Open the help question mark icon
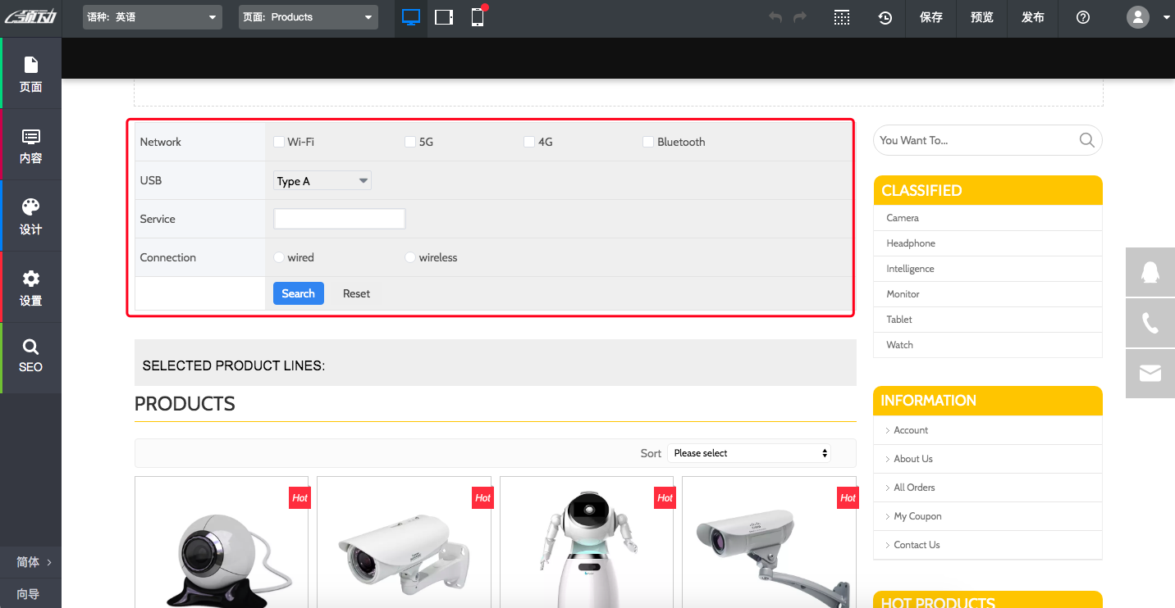The image size is (1175, 608). [1083, 17]
